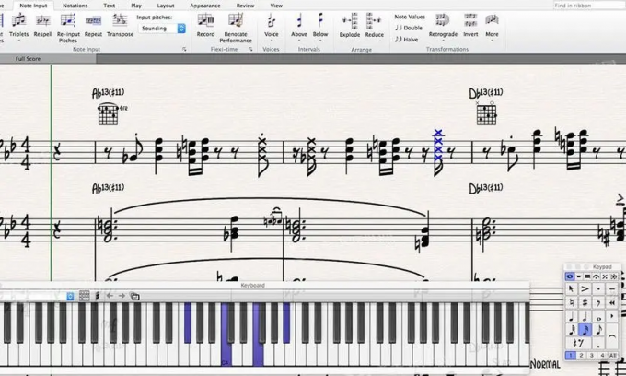Screen dimensions: 626x376
Task: Enable the All voices button on Keypad
Action: point(613,355)
